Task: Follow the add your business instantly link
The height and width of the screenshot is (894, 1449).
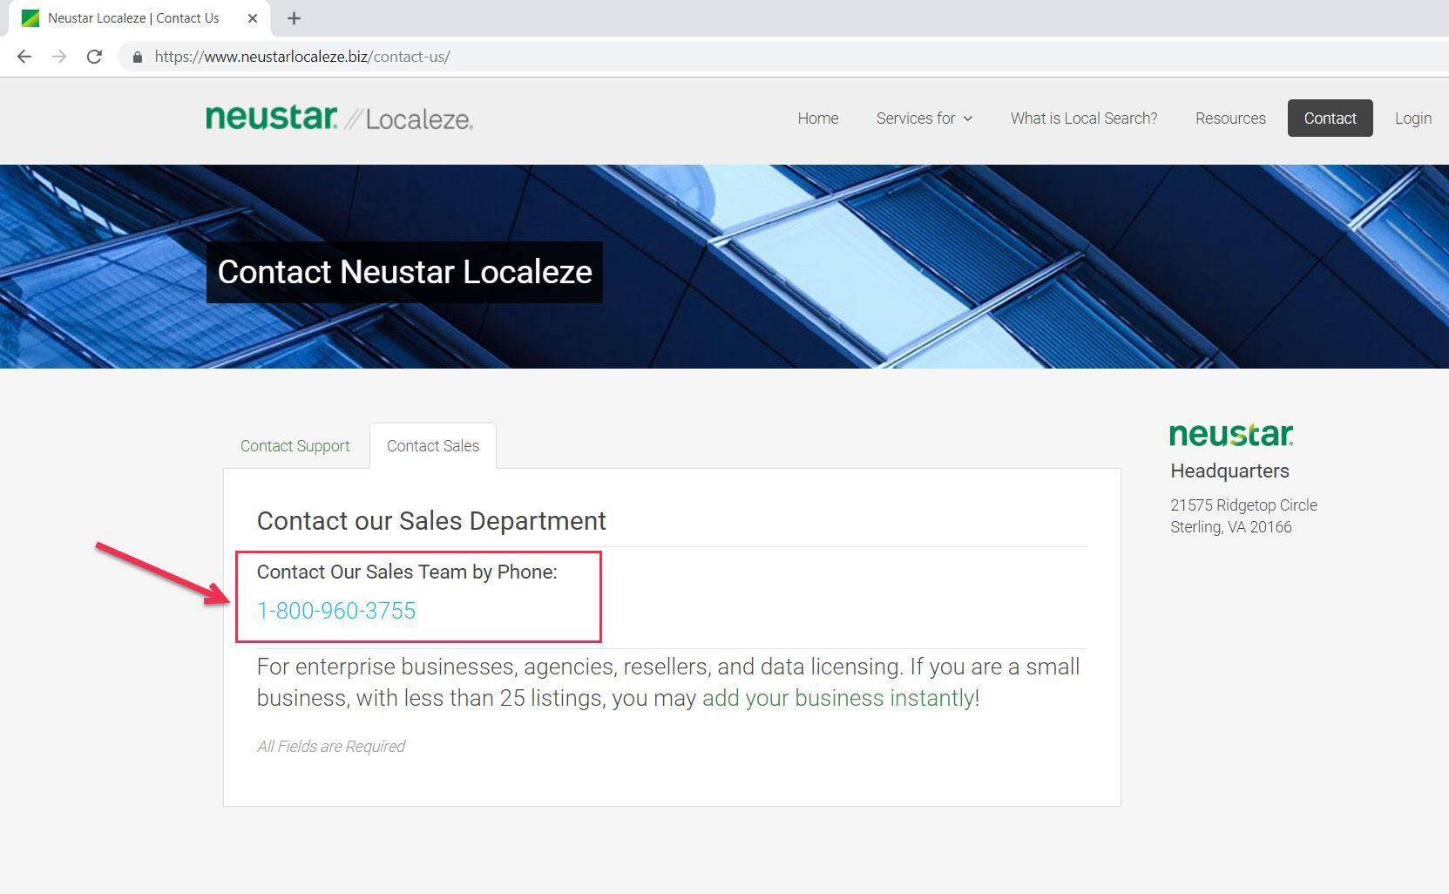Action: (837, 698)
